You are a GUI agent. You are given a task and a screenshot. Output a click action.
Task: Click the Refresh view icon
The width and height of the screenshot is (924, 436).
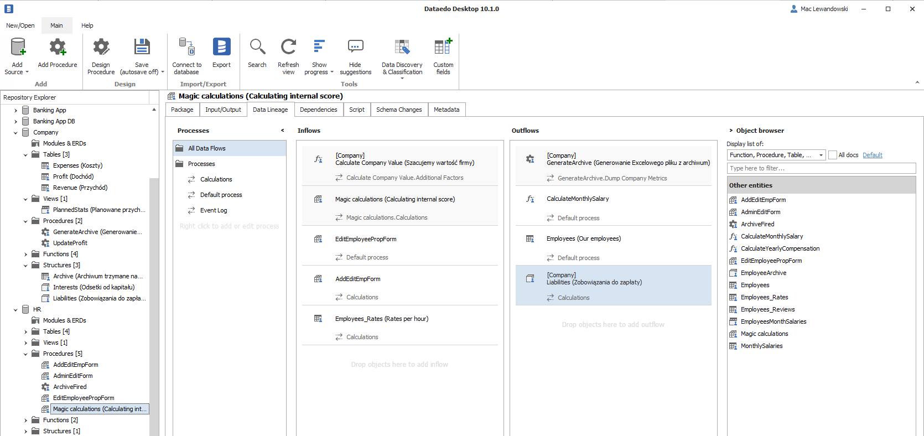(x=288, y=48)
